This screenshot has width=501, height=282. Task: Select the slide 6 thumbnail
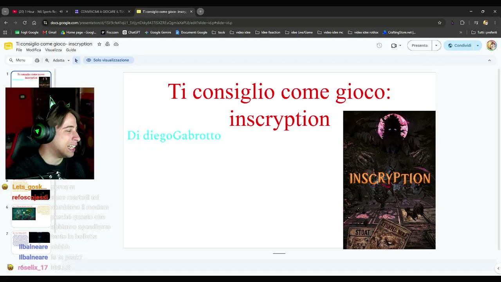coord(31,215)
